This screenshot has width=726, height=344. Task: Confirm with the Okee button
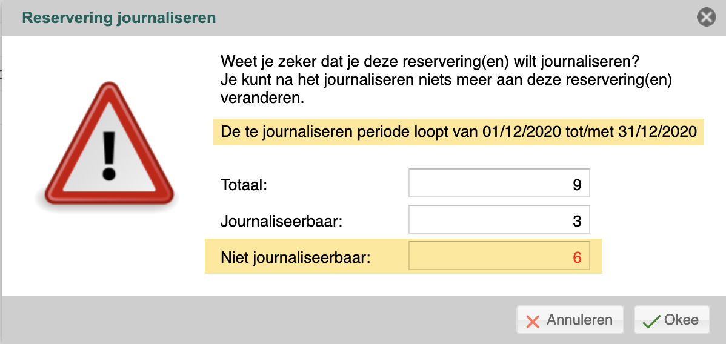point(671,319)
